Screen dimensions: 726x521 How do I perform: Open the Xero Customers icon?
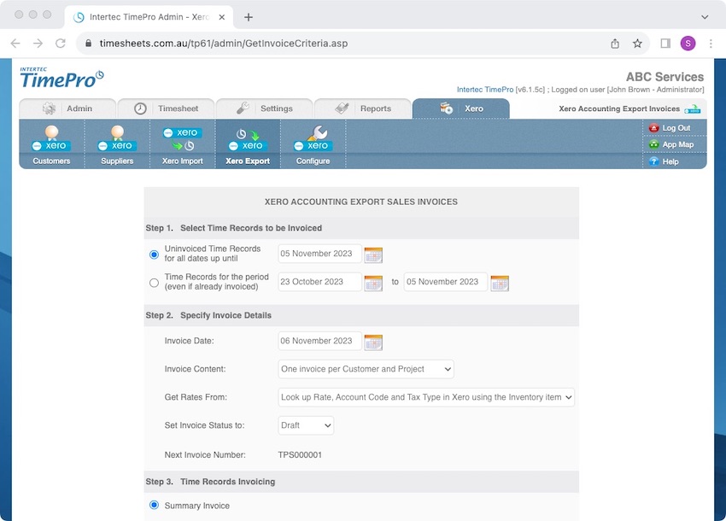[51, 139]
